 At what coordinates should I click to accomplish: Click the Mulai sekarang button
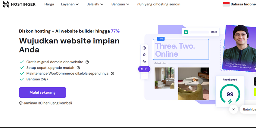pyautogui.click(x=42, y=92)
